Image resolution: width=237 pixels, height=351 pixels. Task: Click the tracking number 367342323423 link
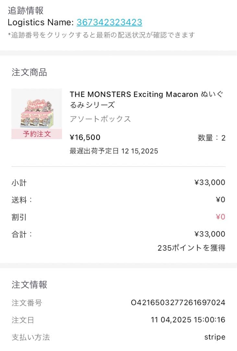click(x=109, y=22)
